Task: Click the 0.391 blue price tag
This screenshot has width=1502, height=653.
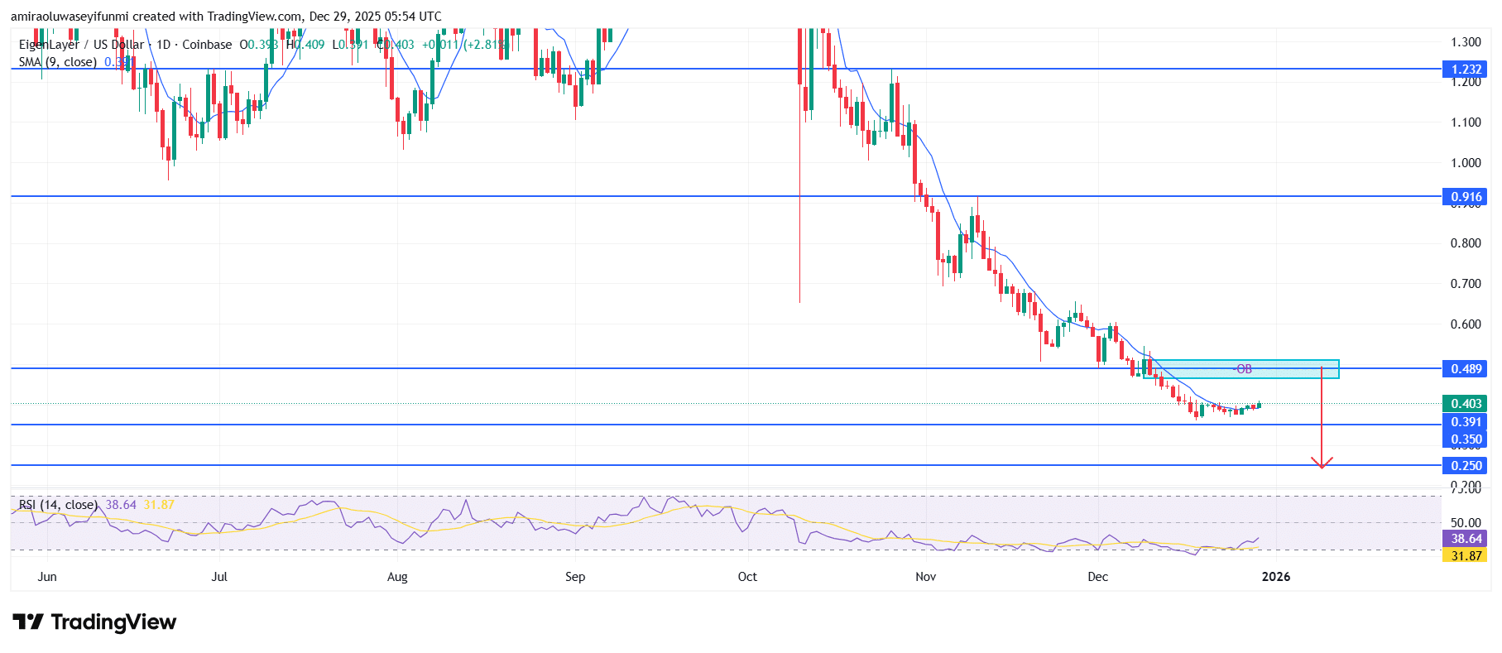Action: (1465, 422)
